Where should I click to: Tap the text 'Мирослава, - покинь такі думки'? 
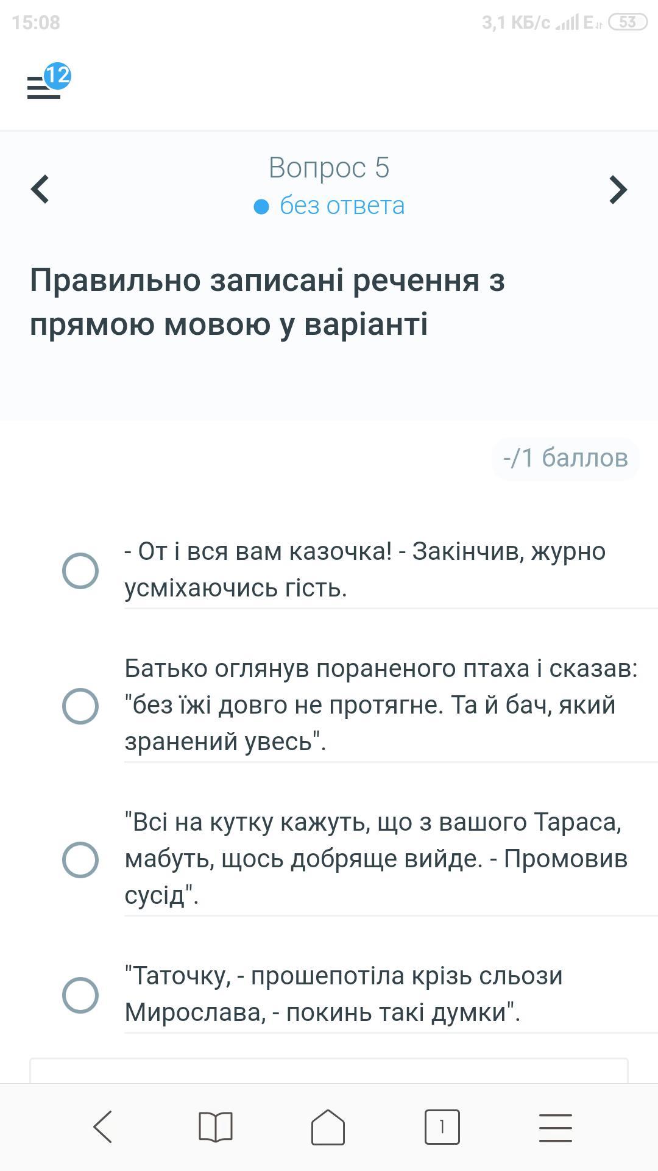(322, 1012)
